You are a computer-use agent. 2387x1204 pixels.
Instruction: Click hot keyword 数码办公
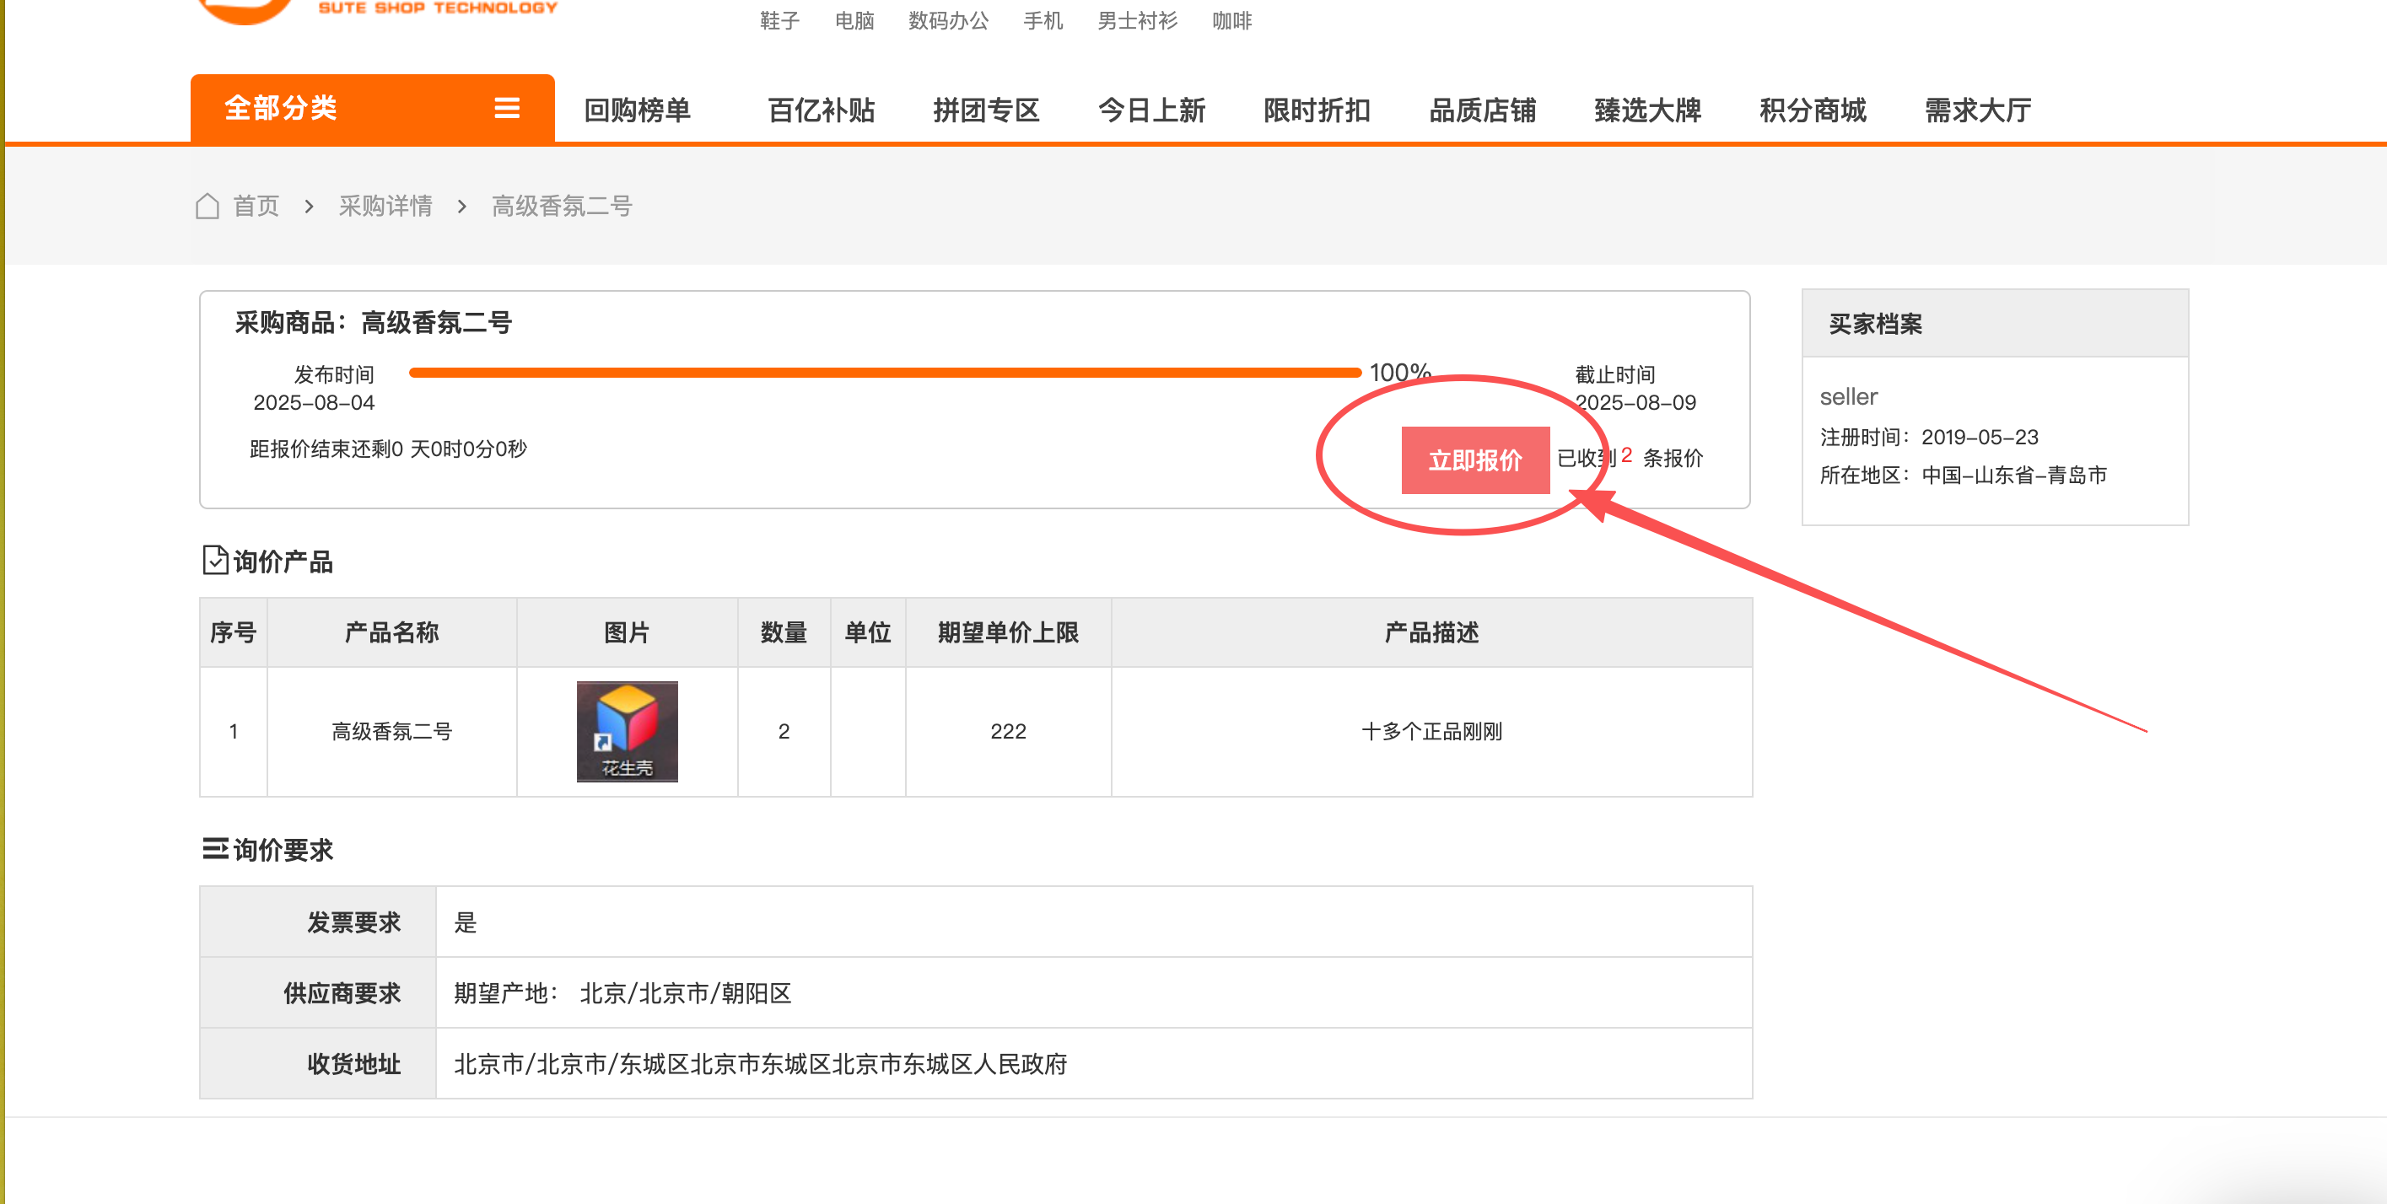(948, 20)
